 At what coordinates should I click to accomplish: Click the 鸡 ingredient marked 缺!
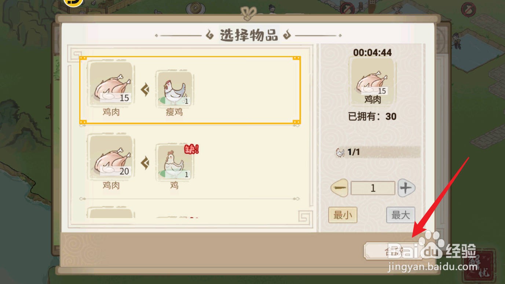tap(174, 162)
